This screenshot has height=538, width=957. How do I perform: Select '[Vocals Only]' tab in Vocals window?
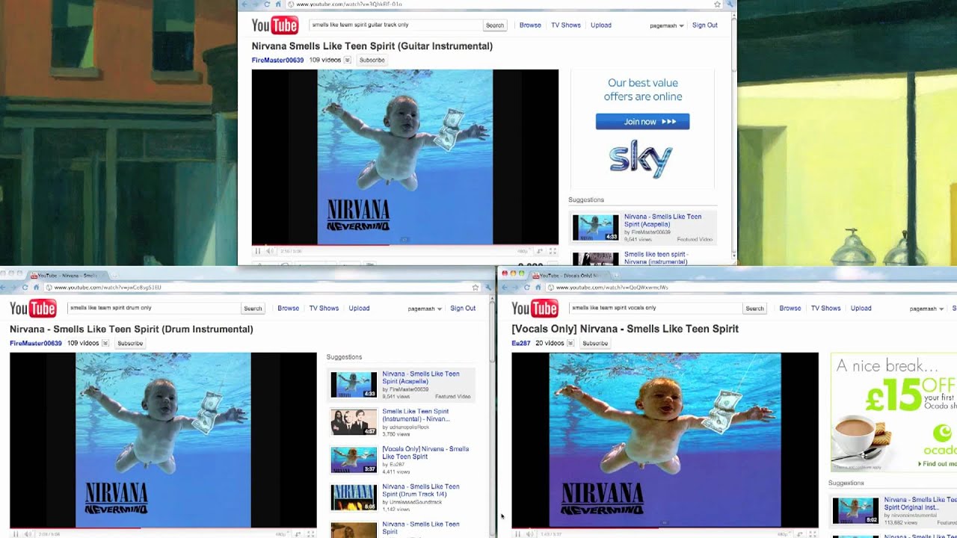pyautogui.click(x=570, y=276)
